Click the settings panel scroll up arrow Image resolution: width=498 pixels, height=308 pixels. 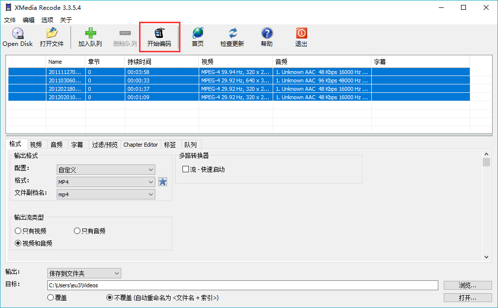(x=486, y=154)
